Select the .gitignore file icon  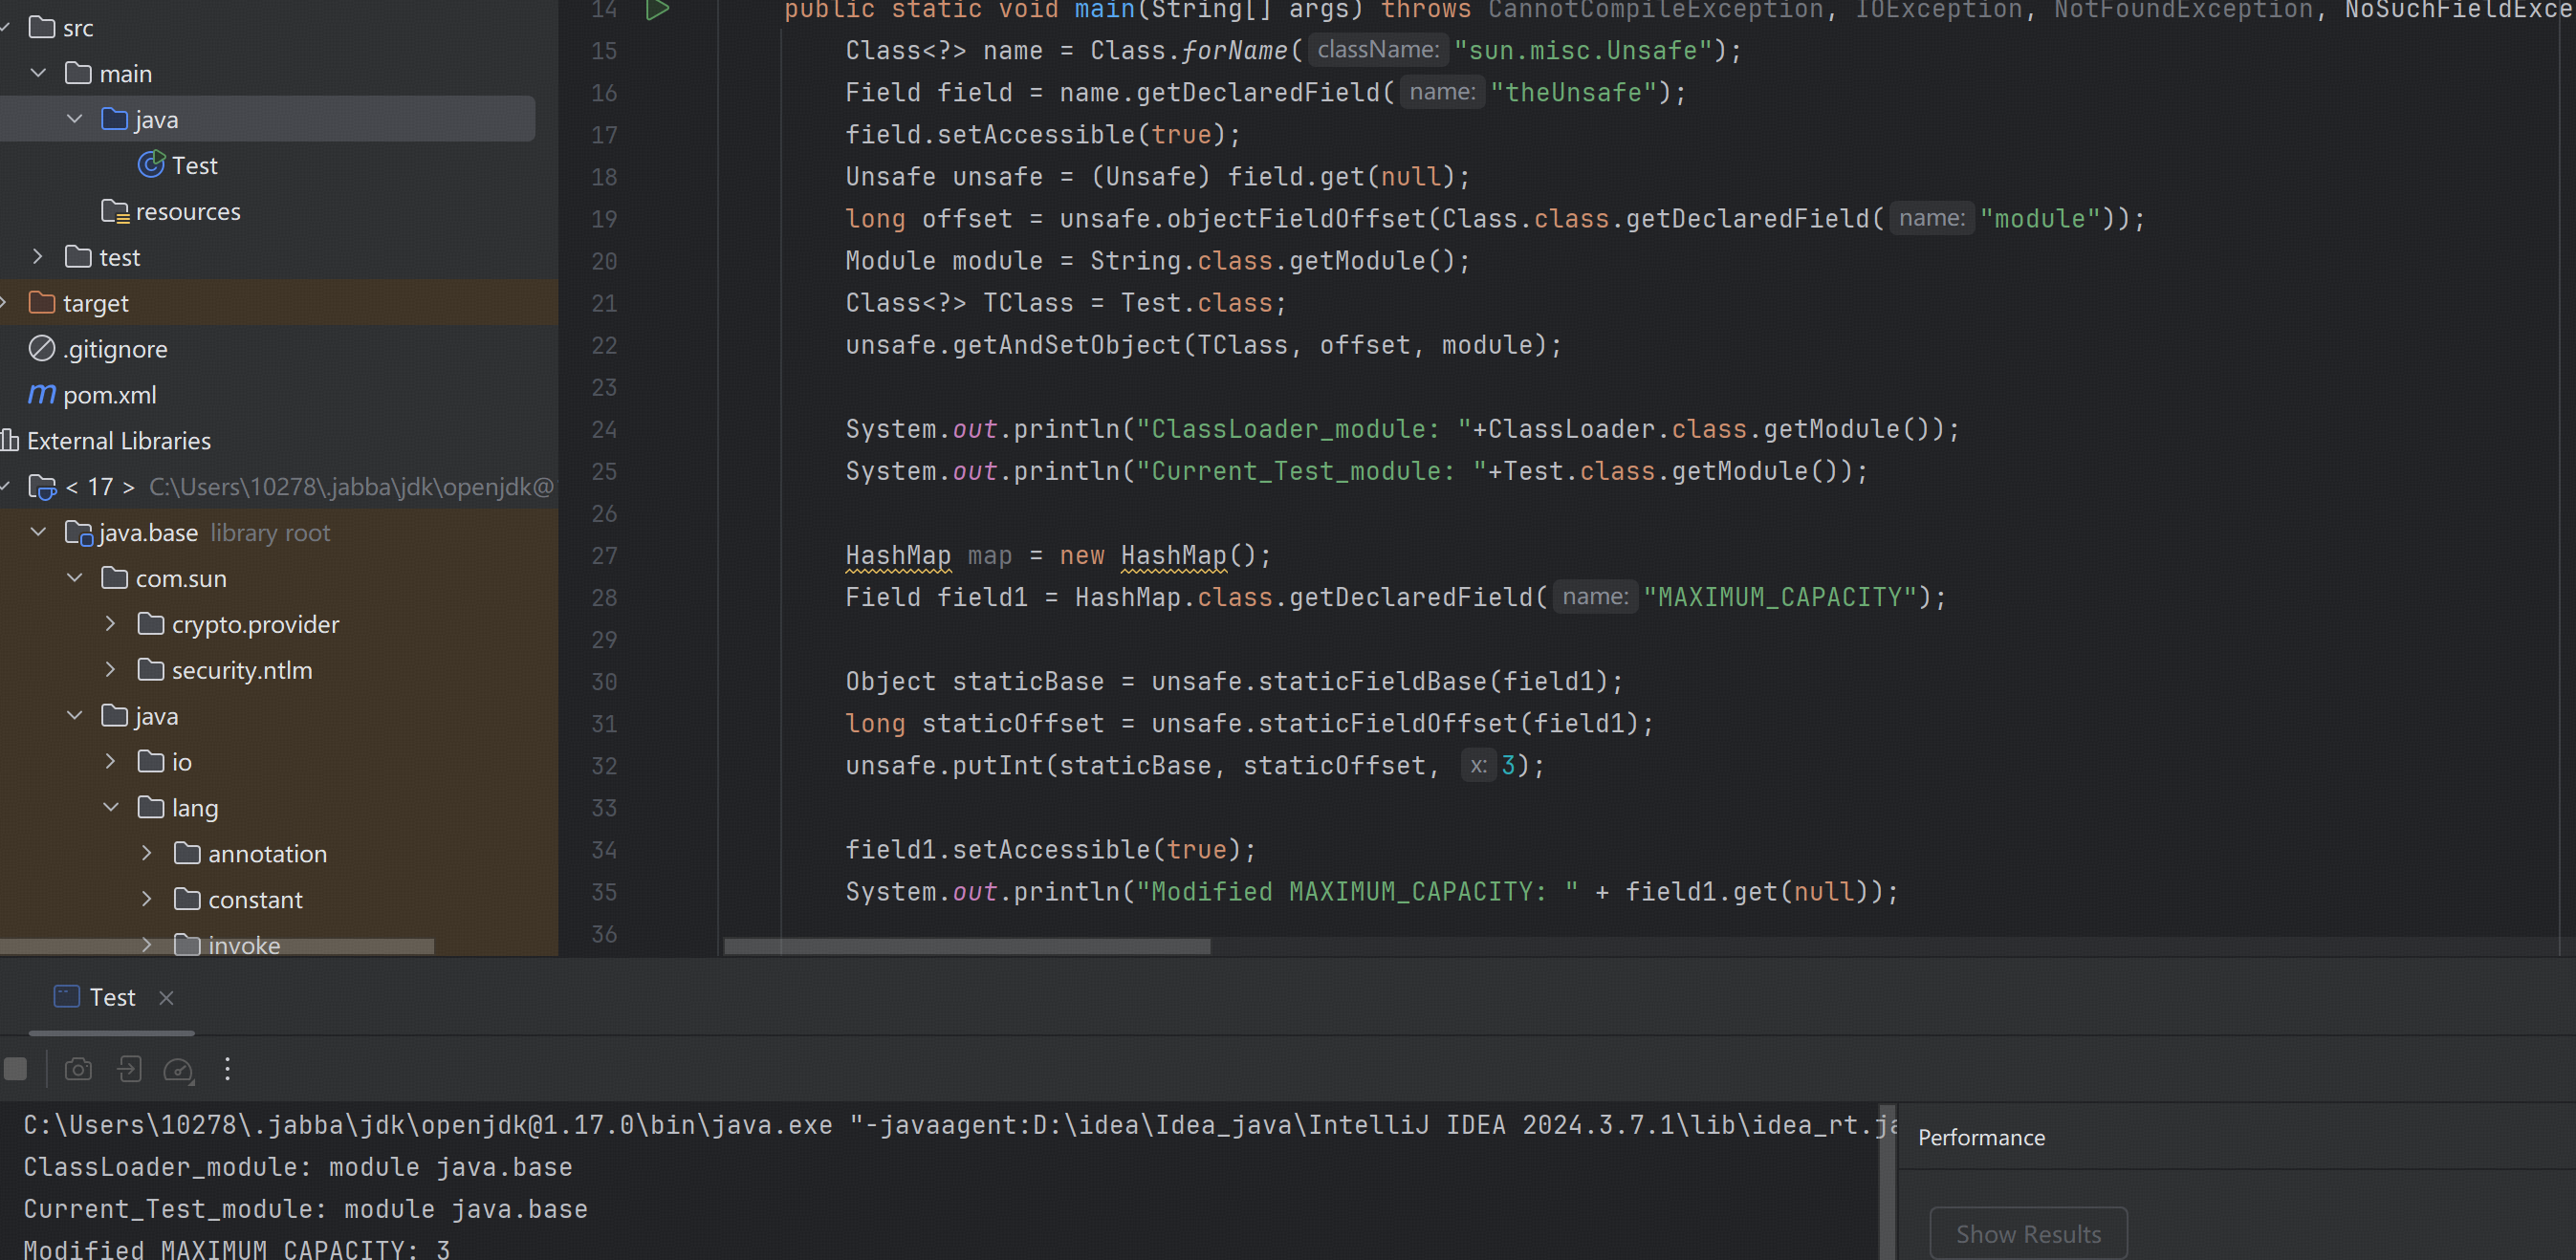click(x=41, y=349)
